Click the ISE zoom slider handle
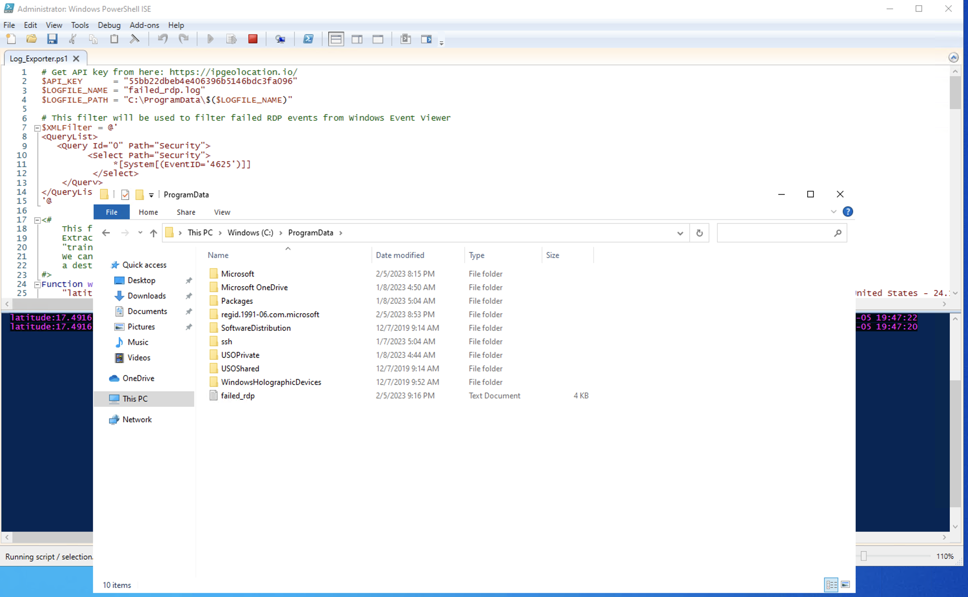 864,556
